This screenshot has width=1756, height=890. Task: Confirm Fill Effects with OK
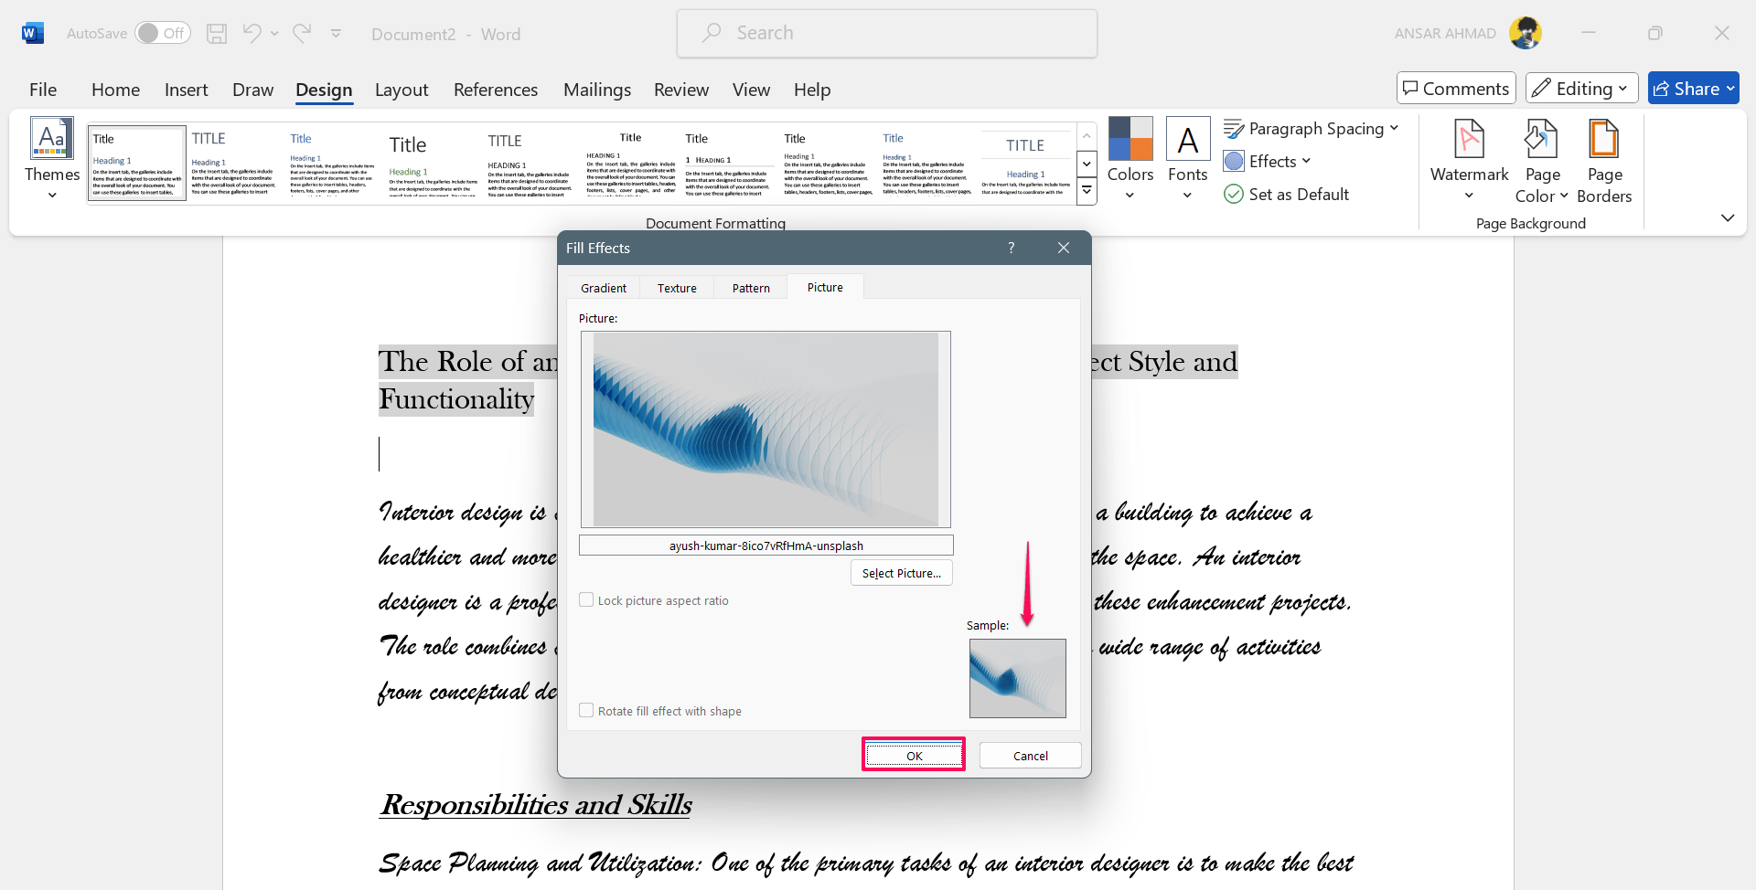914,755
